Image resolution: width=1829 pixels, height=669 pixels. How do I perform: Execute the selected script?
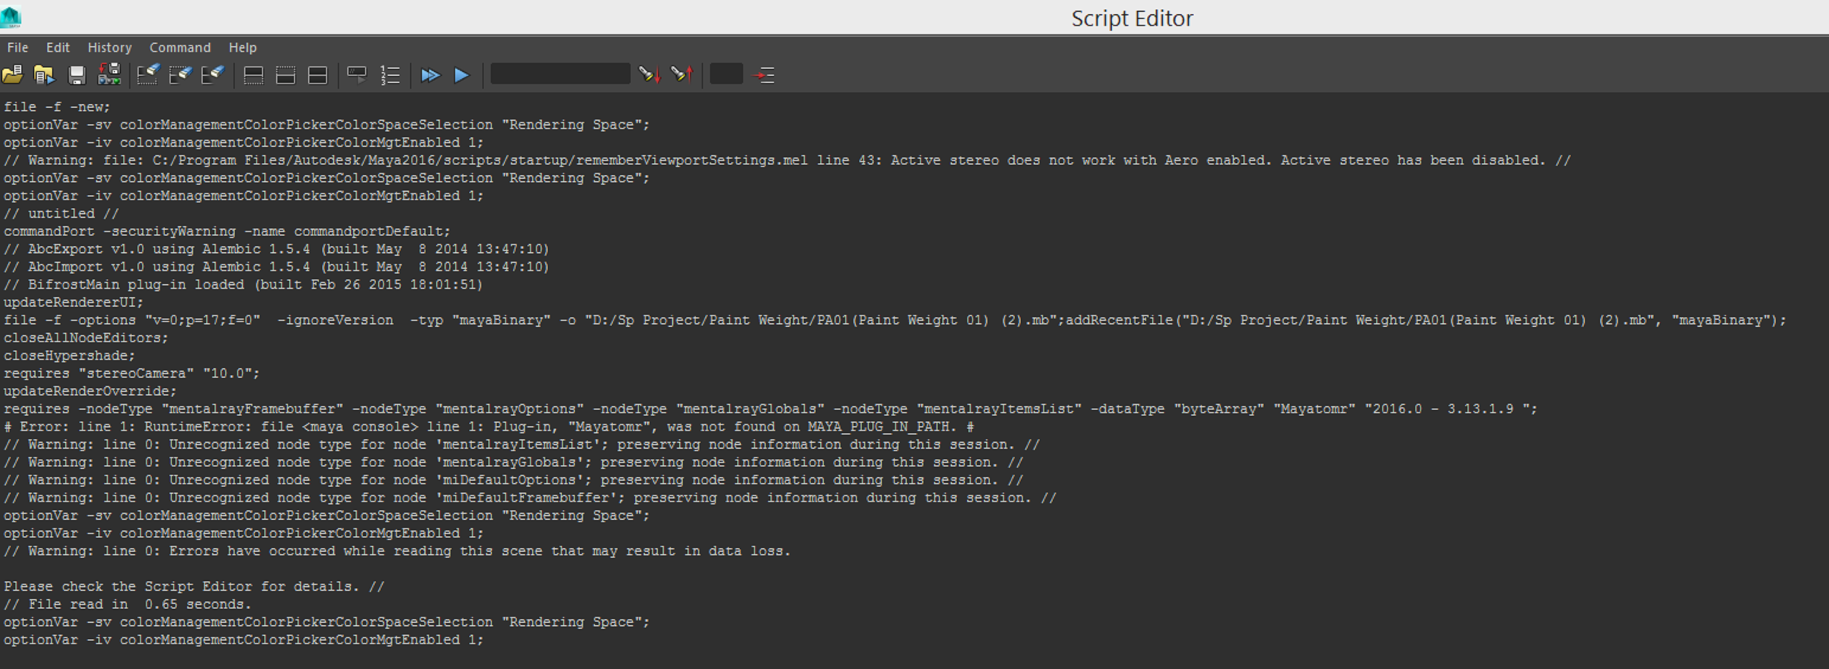tap(462, 75)
